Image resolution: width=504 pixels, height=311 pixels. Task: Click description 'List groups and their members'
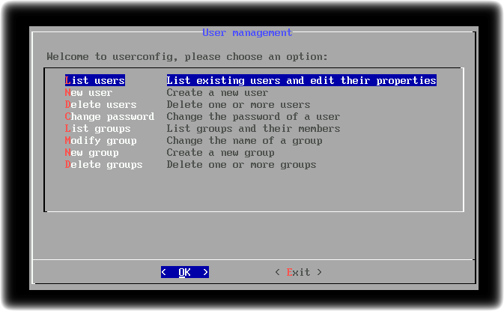[x=253, y=129]
